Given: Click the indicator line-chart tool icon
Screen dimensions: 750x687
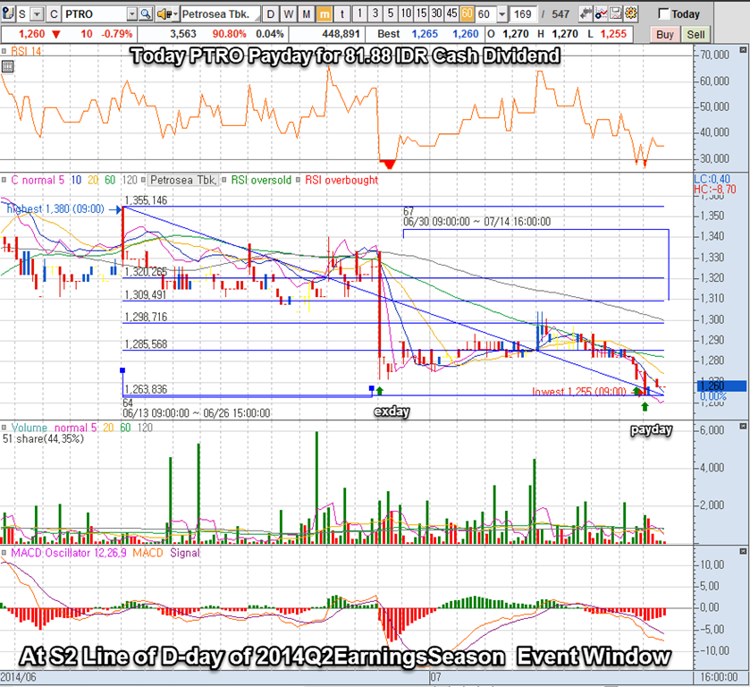Looking at the screenshot, I should [602, 14].
